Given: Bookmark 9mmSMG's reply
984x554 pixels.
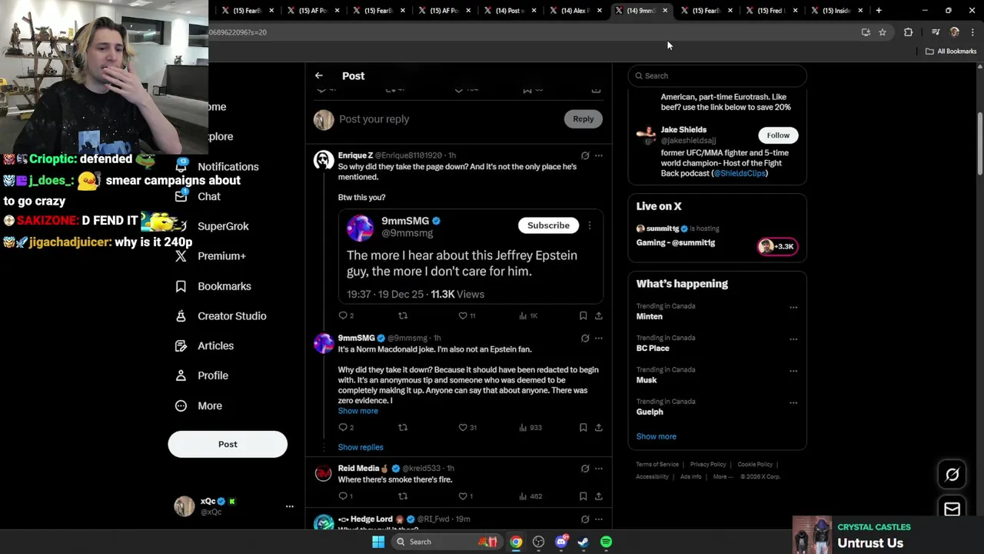Looking at the screenshot, I should [583, 427].
